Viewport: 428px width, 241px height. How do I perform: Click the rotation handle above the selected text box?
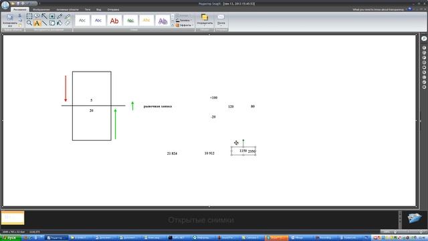[x=243, y=141]
